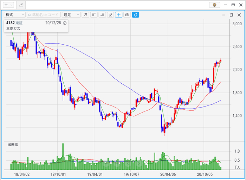Click the 三菱ガス stock name label

pos(14,29)
